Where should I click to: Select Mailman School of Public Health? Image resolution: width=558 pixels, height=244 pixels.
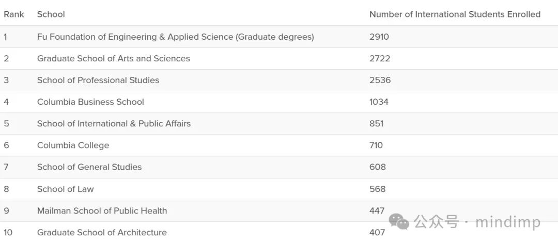[x=102, y=210]
